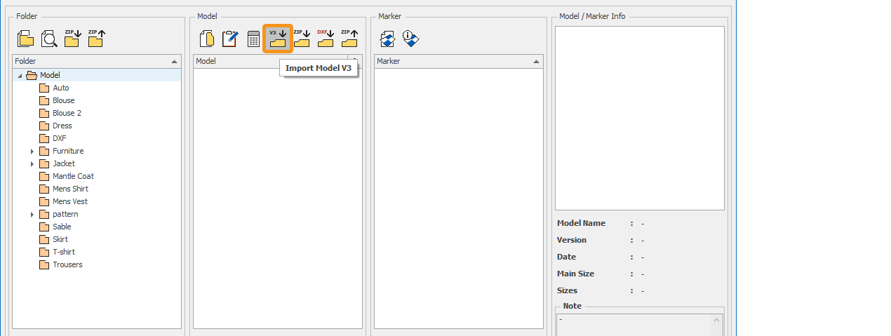
Task: Expand the Furniture folder node
Action: click(32, 152)
